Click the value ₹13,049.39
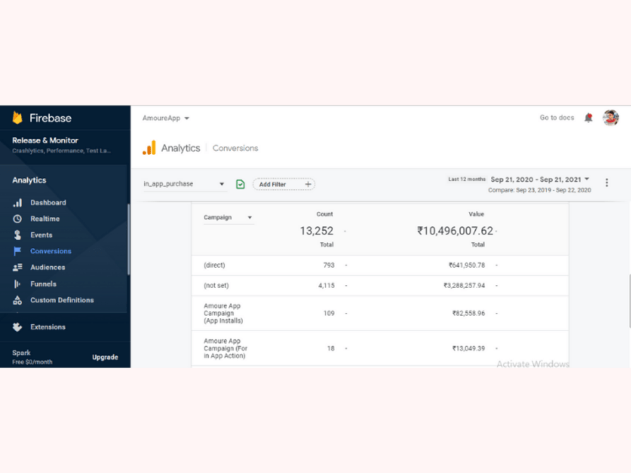The image size is (631, 473). tap(469, 348)
